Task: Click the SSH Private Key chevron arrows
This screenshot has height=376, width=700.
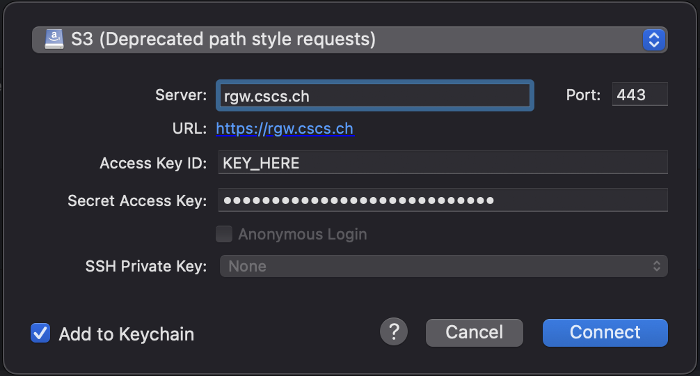Action: 657,266
